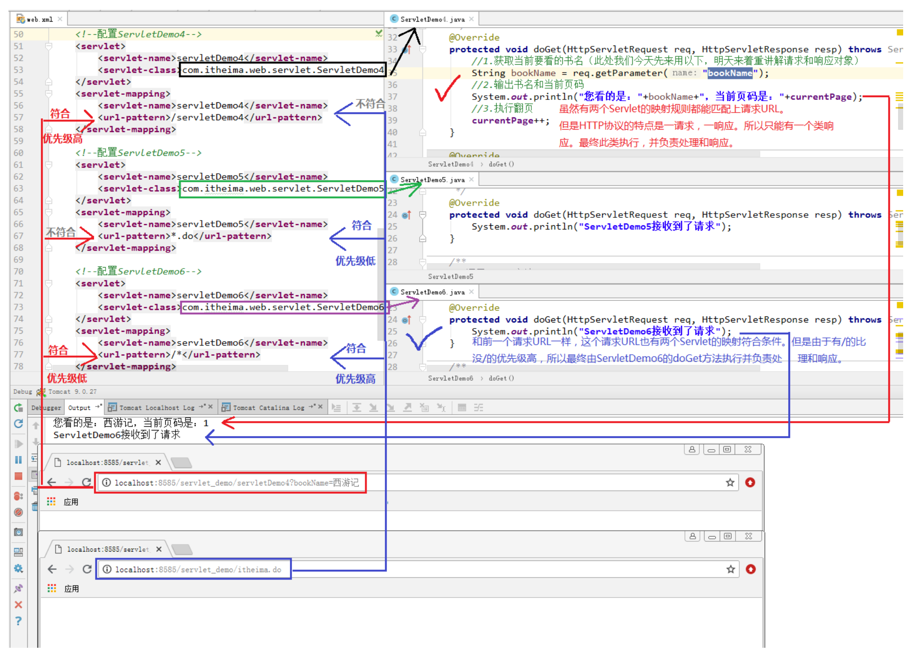921x667 pixels.
Task: Collapse servlet-mapping fold at line 65
Action: [x=48, y=212]
